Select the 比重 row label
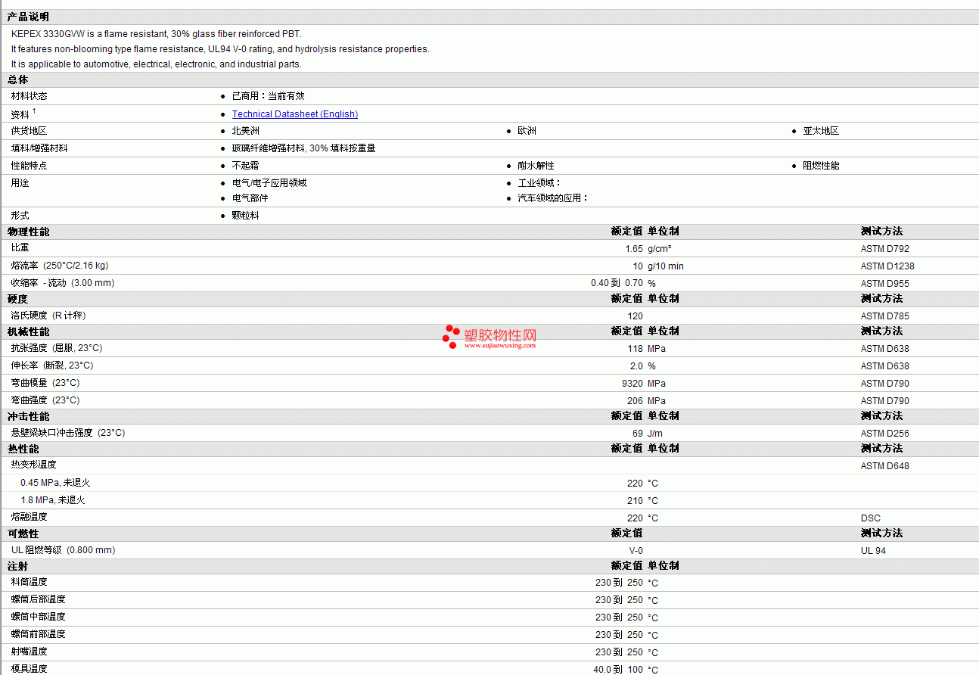This screenshot has width=979, height=675. coord(20,247)
